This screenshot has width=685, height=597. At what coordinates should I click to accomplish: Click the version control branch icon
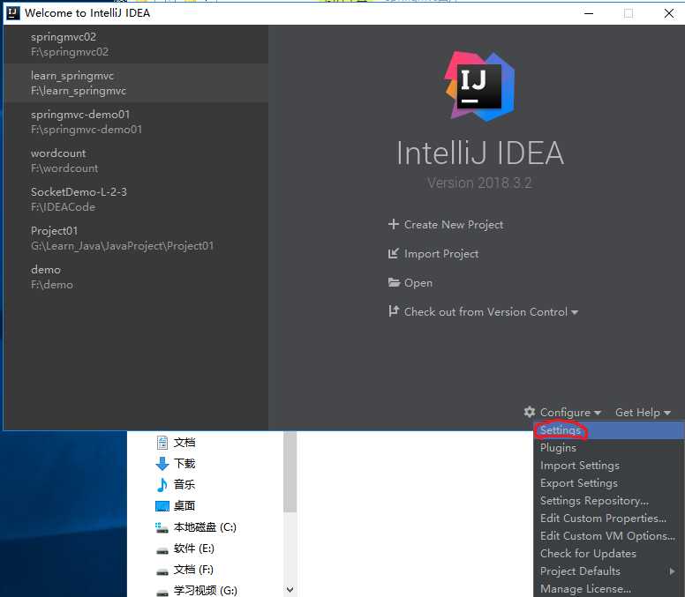pyautogui.click(x=393, y=311)
